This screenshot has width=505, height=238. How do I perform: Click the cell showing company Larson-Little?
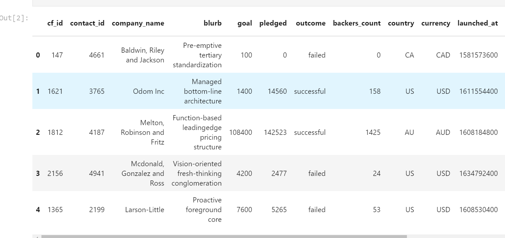(x=144, y=210)
